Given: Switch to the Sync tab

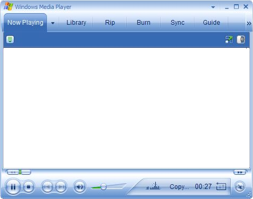Looking at the screenshot, I should pos(177,23).
